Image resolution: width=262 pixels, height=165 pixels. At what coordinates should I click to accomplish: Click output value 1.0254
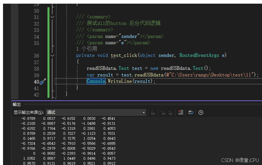[x=89, y=138]
